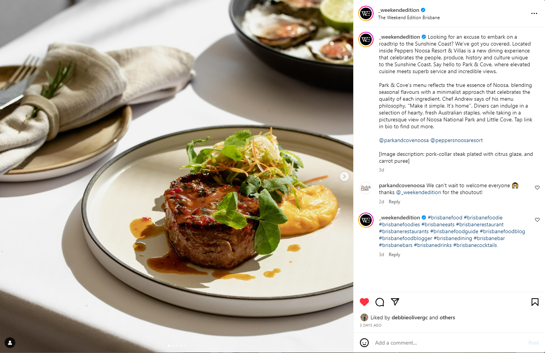Image resolution: width=545 pixels, height=353 pixels.
Task: View debbieolivergc profile from likes
Action: point(410,317)
